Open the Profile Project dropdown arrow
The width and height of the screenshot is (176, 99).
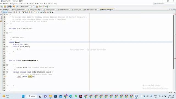(49, 7)
